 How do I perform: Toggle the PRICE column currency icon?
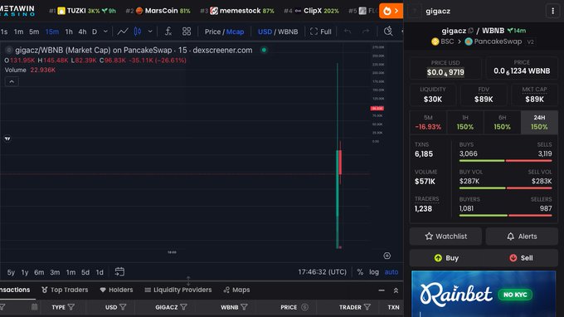click(304, 307)
